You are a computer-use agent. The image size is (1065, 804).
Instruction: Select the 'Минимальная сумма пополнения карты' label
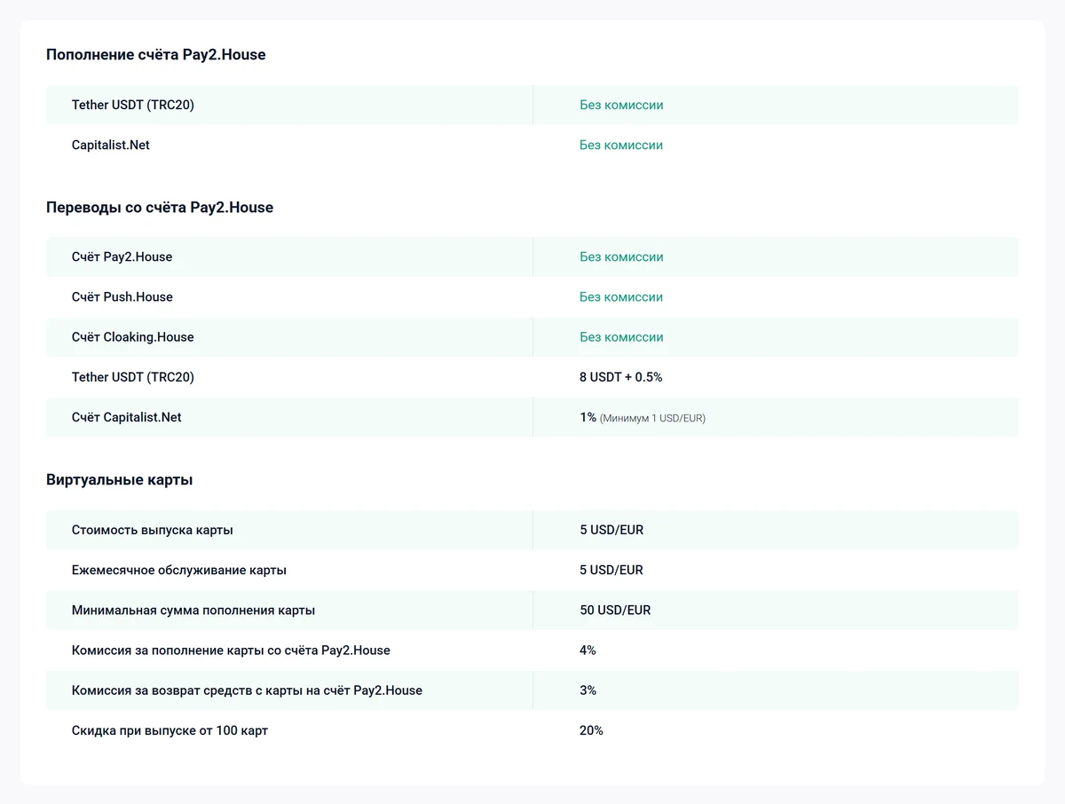point(193,611)
